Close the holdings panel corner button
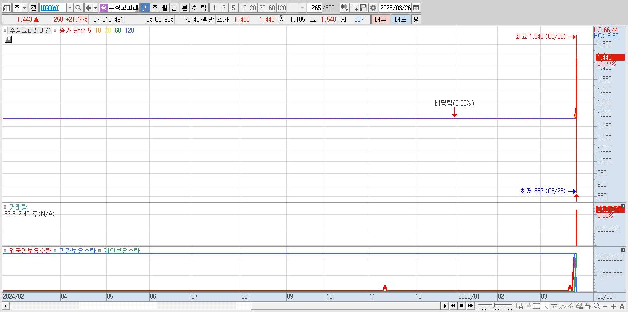This screenshot has width=628, height=312. [x=622, y=250]
